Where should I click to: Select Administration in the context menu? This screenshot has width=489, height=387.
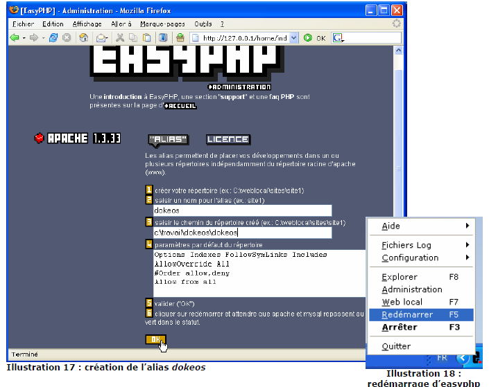[421, 289]
